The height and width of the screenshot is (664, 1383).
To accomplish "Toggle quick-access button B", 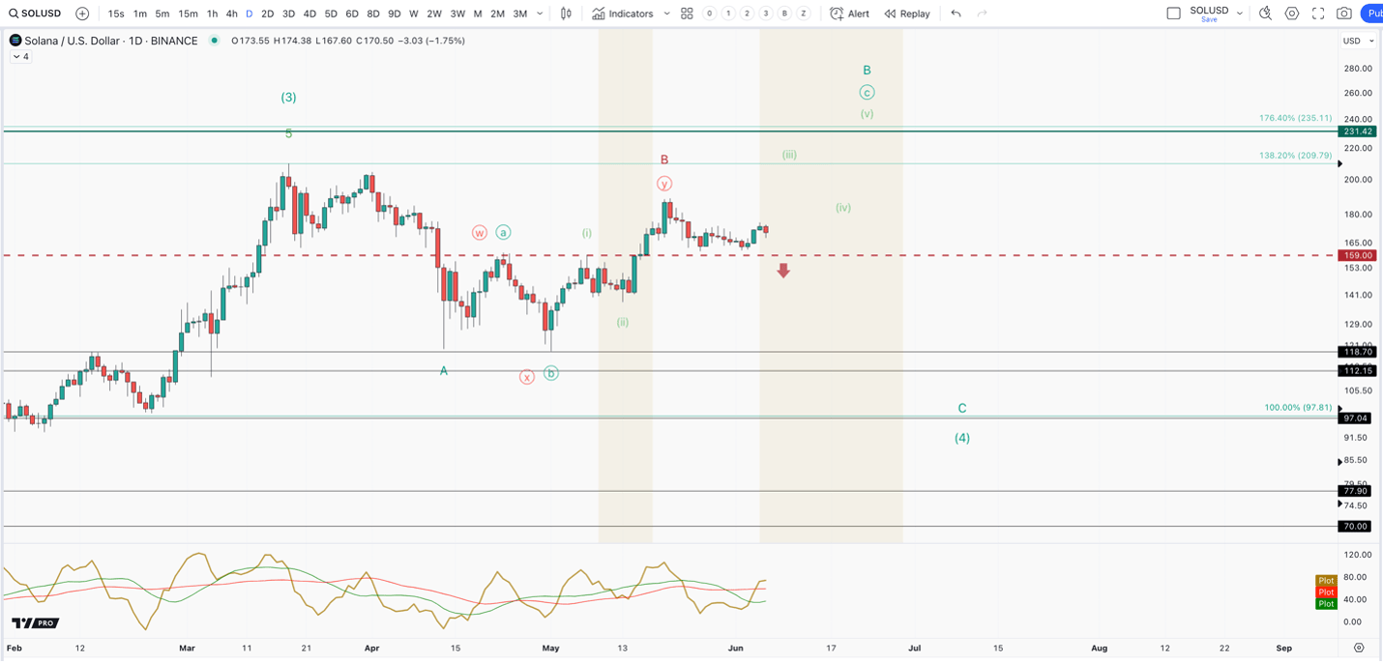I will (x=784, y=14).
